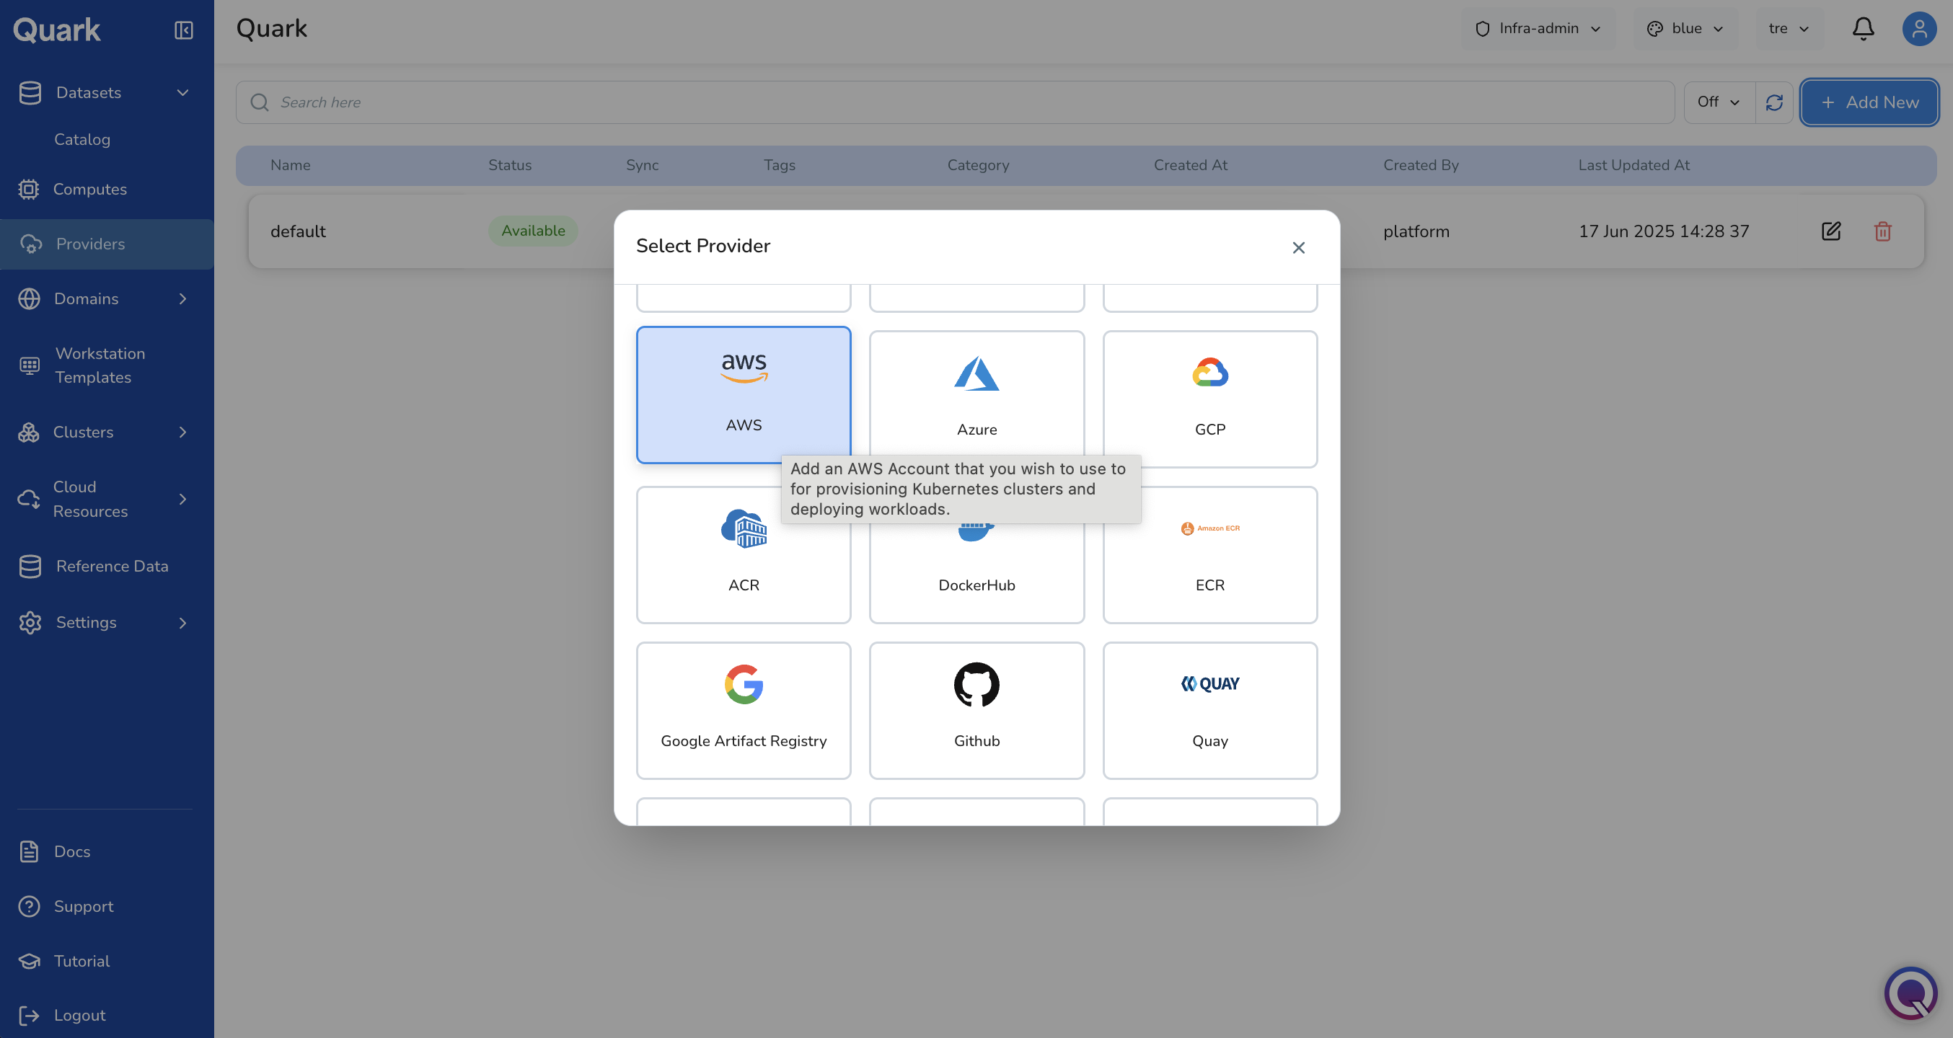Expand the Settings submenu chevron
The image size is (1953, 1038).
[x=182, y=623]
